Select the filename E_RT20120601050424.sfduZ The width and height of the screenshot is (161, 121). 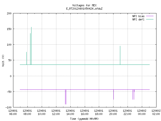click(84, 9)
